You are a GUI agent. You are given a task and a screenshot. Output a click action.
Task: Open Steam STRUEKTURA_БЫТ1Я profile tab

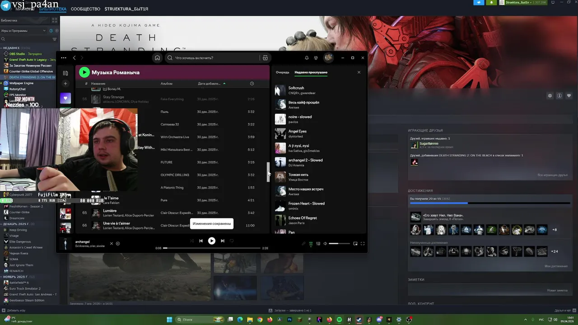(126, 9)
